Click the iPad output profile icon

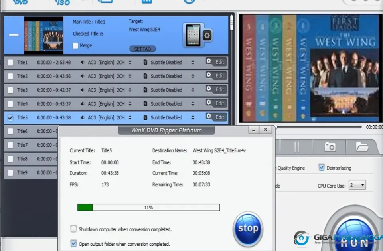(x=193, y=36)
